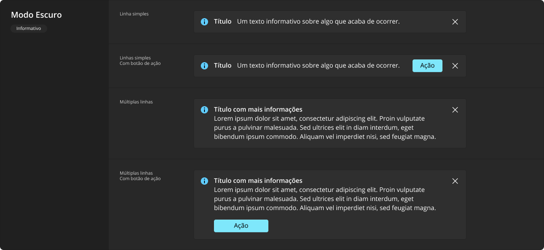Click the info icon in the Múltiplas linhas alert without button
Screen dimensions: 544x250
pos(204,110)
